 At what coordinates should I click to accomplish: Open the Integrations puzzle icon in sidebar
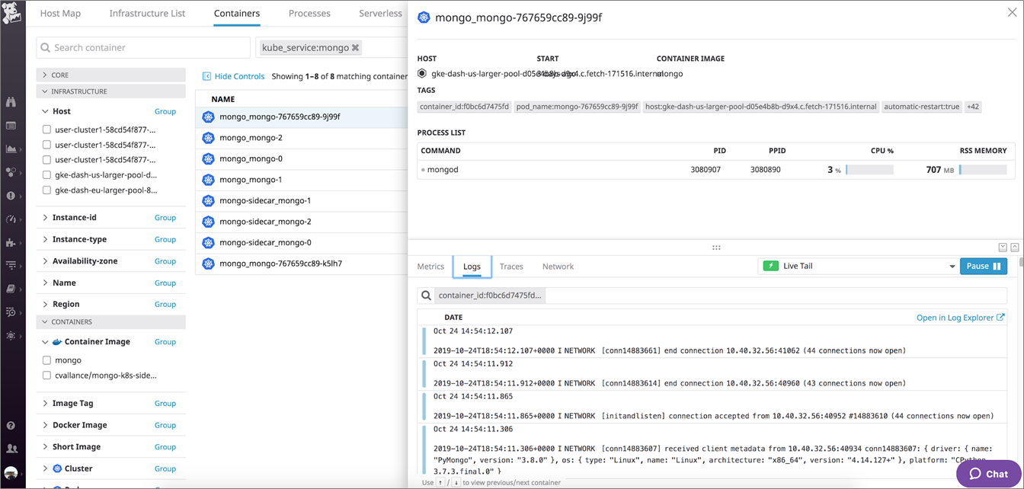[11, 243]
